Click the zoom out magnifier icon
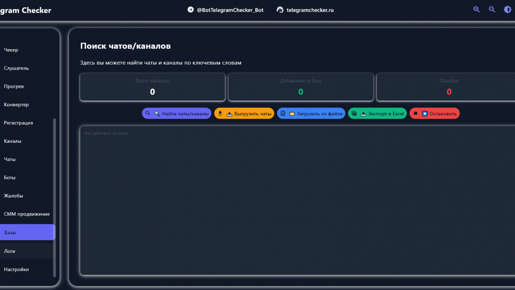The height and width of the screenshot is (290, 515). tap(492, 10)
